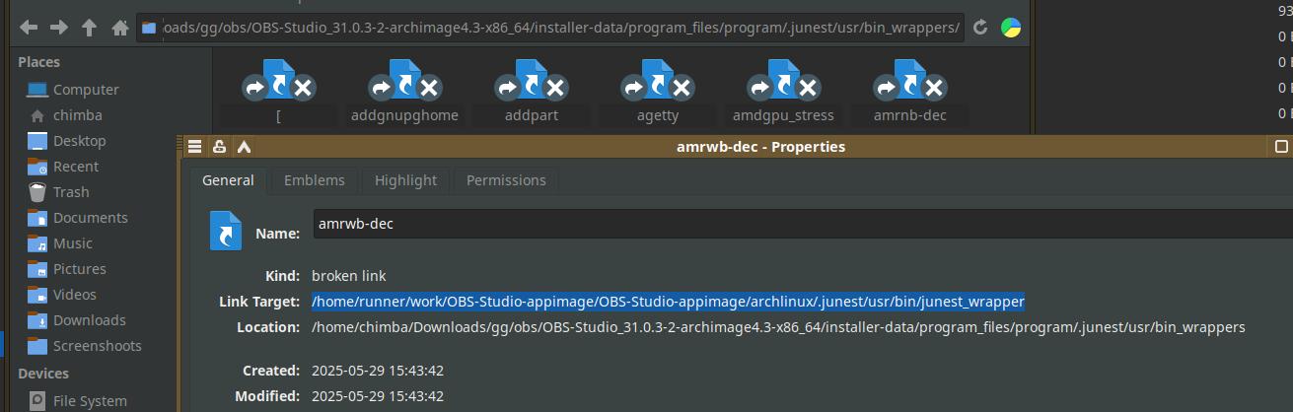Click the address bar path field
This screenshot has height=412, width=1293.
pos(552,28)
